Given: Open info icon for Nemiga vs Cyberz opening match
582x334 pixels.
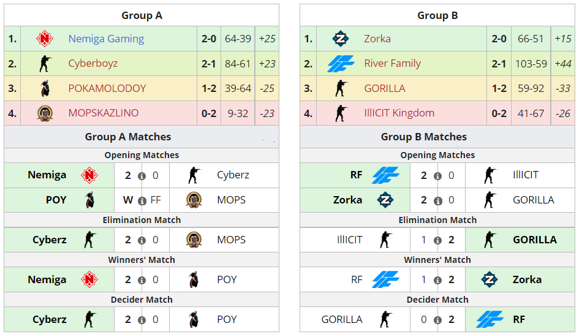Looking at the screenshot, I should [x=142, y=176].
